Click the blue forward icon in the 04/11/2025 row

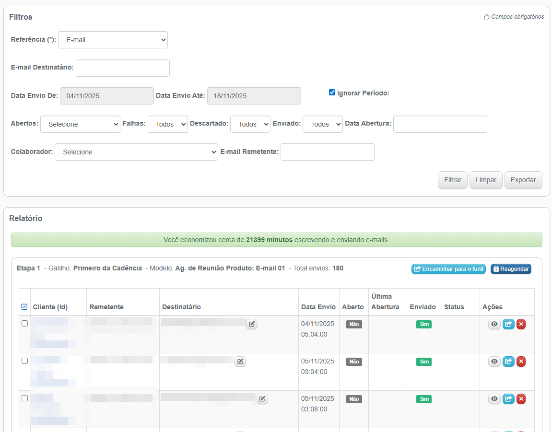pos(508,324)
